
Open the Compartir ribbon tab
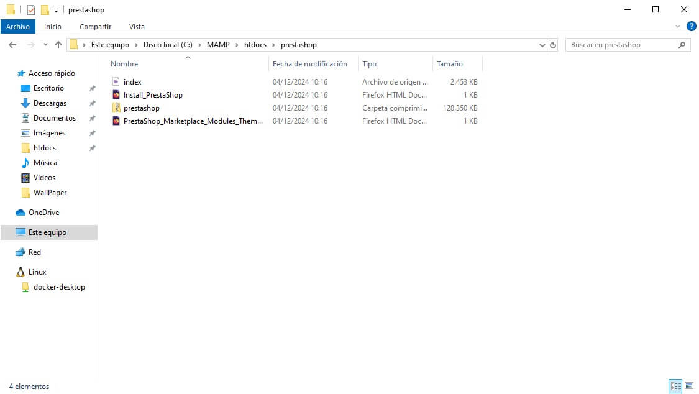click(96, 27)
